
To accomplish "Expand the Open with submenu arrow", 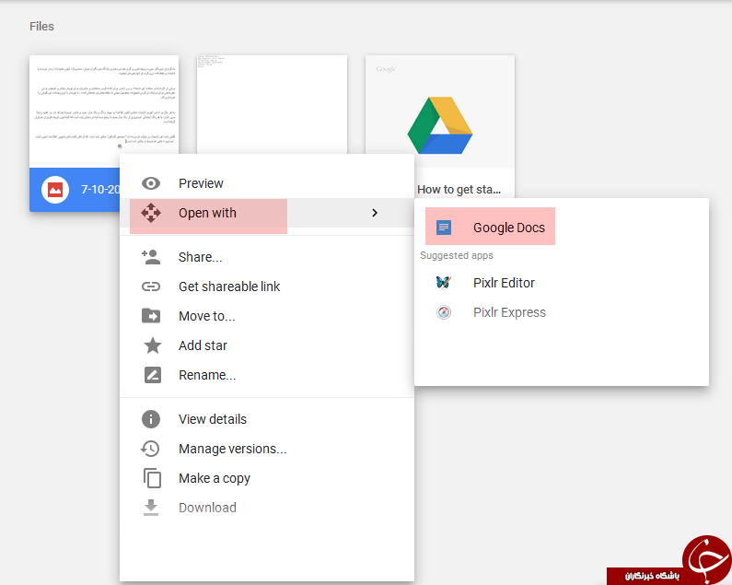I will (x=375, y=213).
